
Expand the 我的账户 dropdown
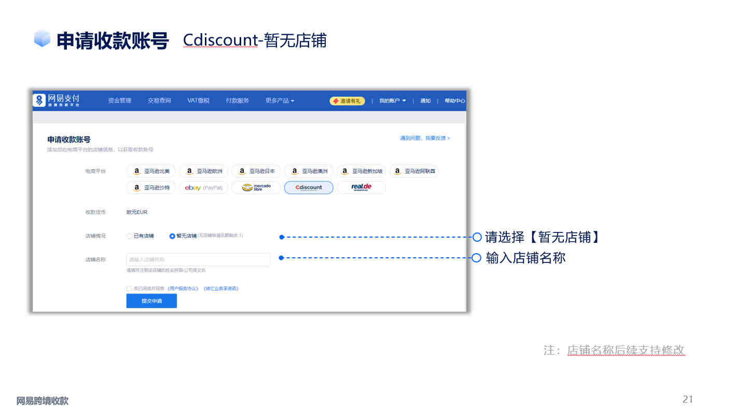(x=393, y=101)
